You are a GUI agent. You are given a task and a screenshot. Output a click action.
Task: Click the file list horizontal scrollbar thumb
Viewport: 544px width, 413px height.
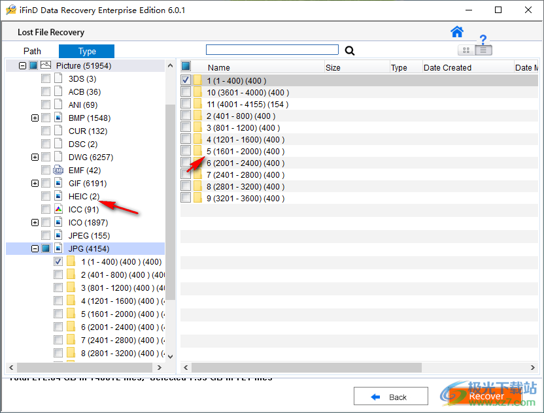pos(307,367)
